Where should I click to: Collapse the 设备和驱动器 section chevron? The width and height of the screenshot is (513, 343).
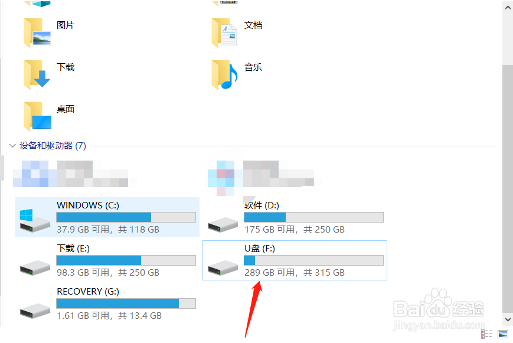click(12, 146)
